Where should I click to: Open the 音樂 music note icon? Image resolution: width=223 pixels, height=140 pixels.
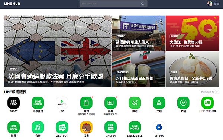point(38,127)
